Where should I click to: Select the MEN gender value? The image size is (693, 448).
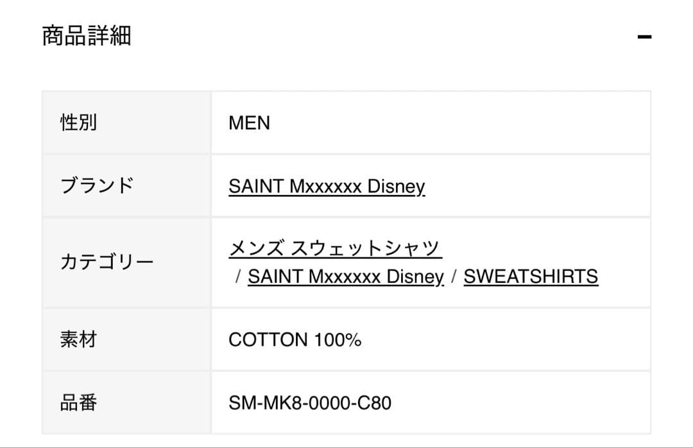tap(249, 123)
